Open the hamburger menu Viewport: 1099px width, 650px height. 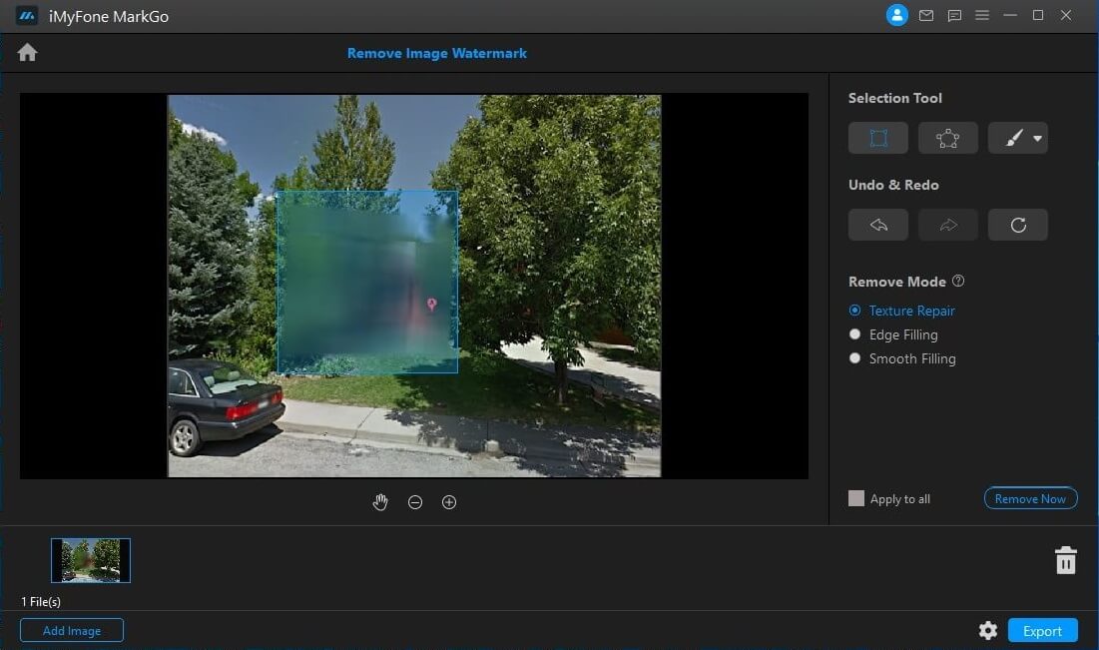pos(982,15)
